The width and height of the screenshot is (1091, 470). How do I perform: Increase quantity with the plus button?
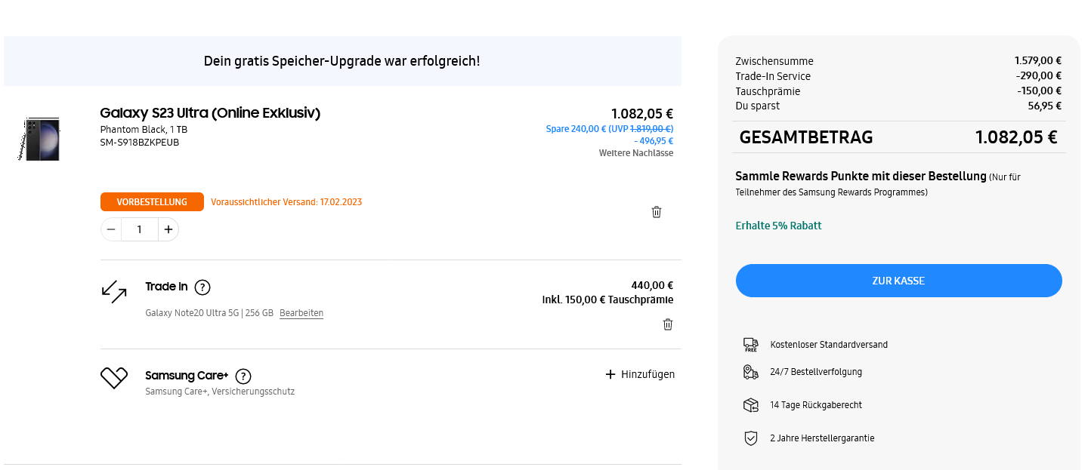[168, 229]
